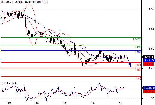
Task: Click the 1.48 price axis label
Action: (x=151, y=68)
